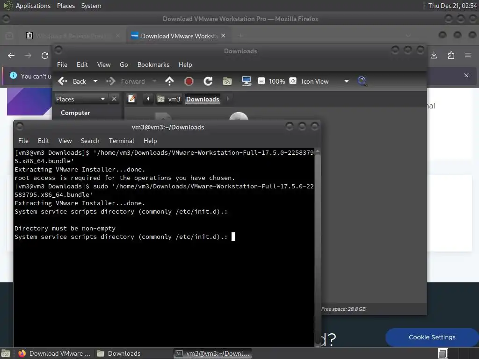Open File menu in Downloads window
The width and height of the screenshot is (479, 359).
62,65
